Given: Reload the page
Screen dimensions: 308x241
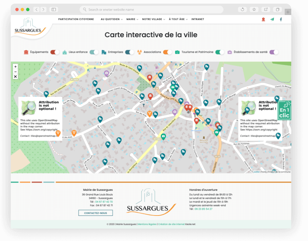Looking at the screenshot, I should coord(242,9).
